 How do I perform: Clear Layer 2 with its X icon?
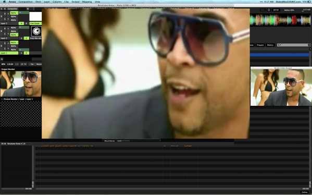[x=2, y=31]
